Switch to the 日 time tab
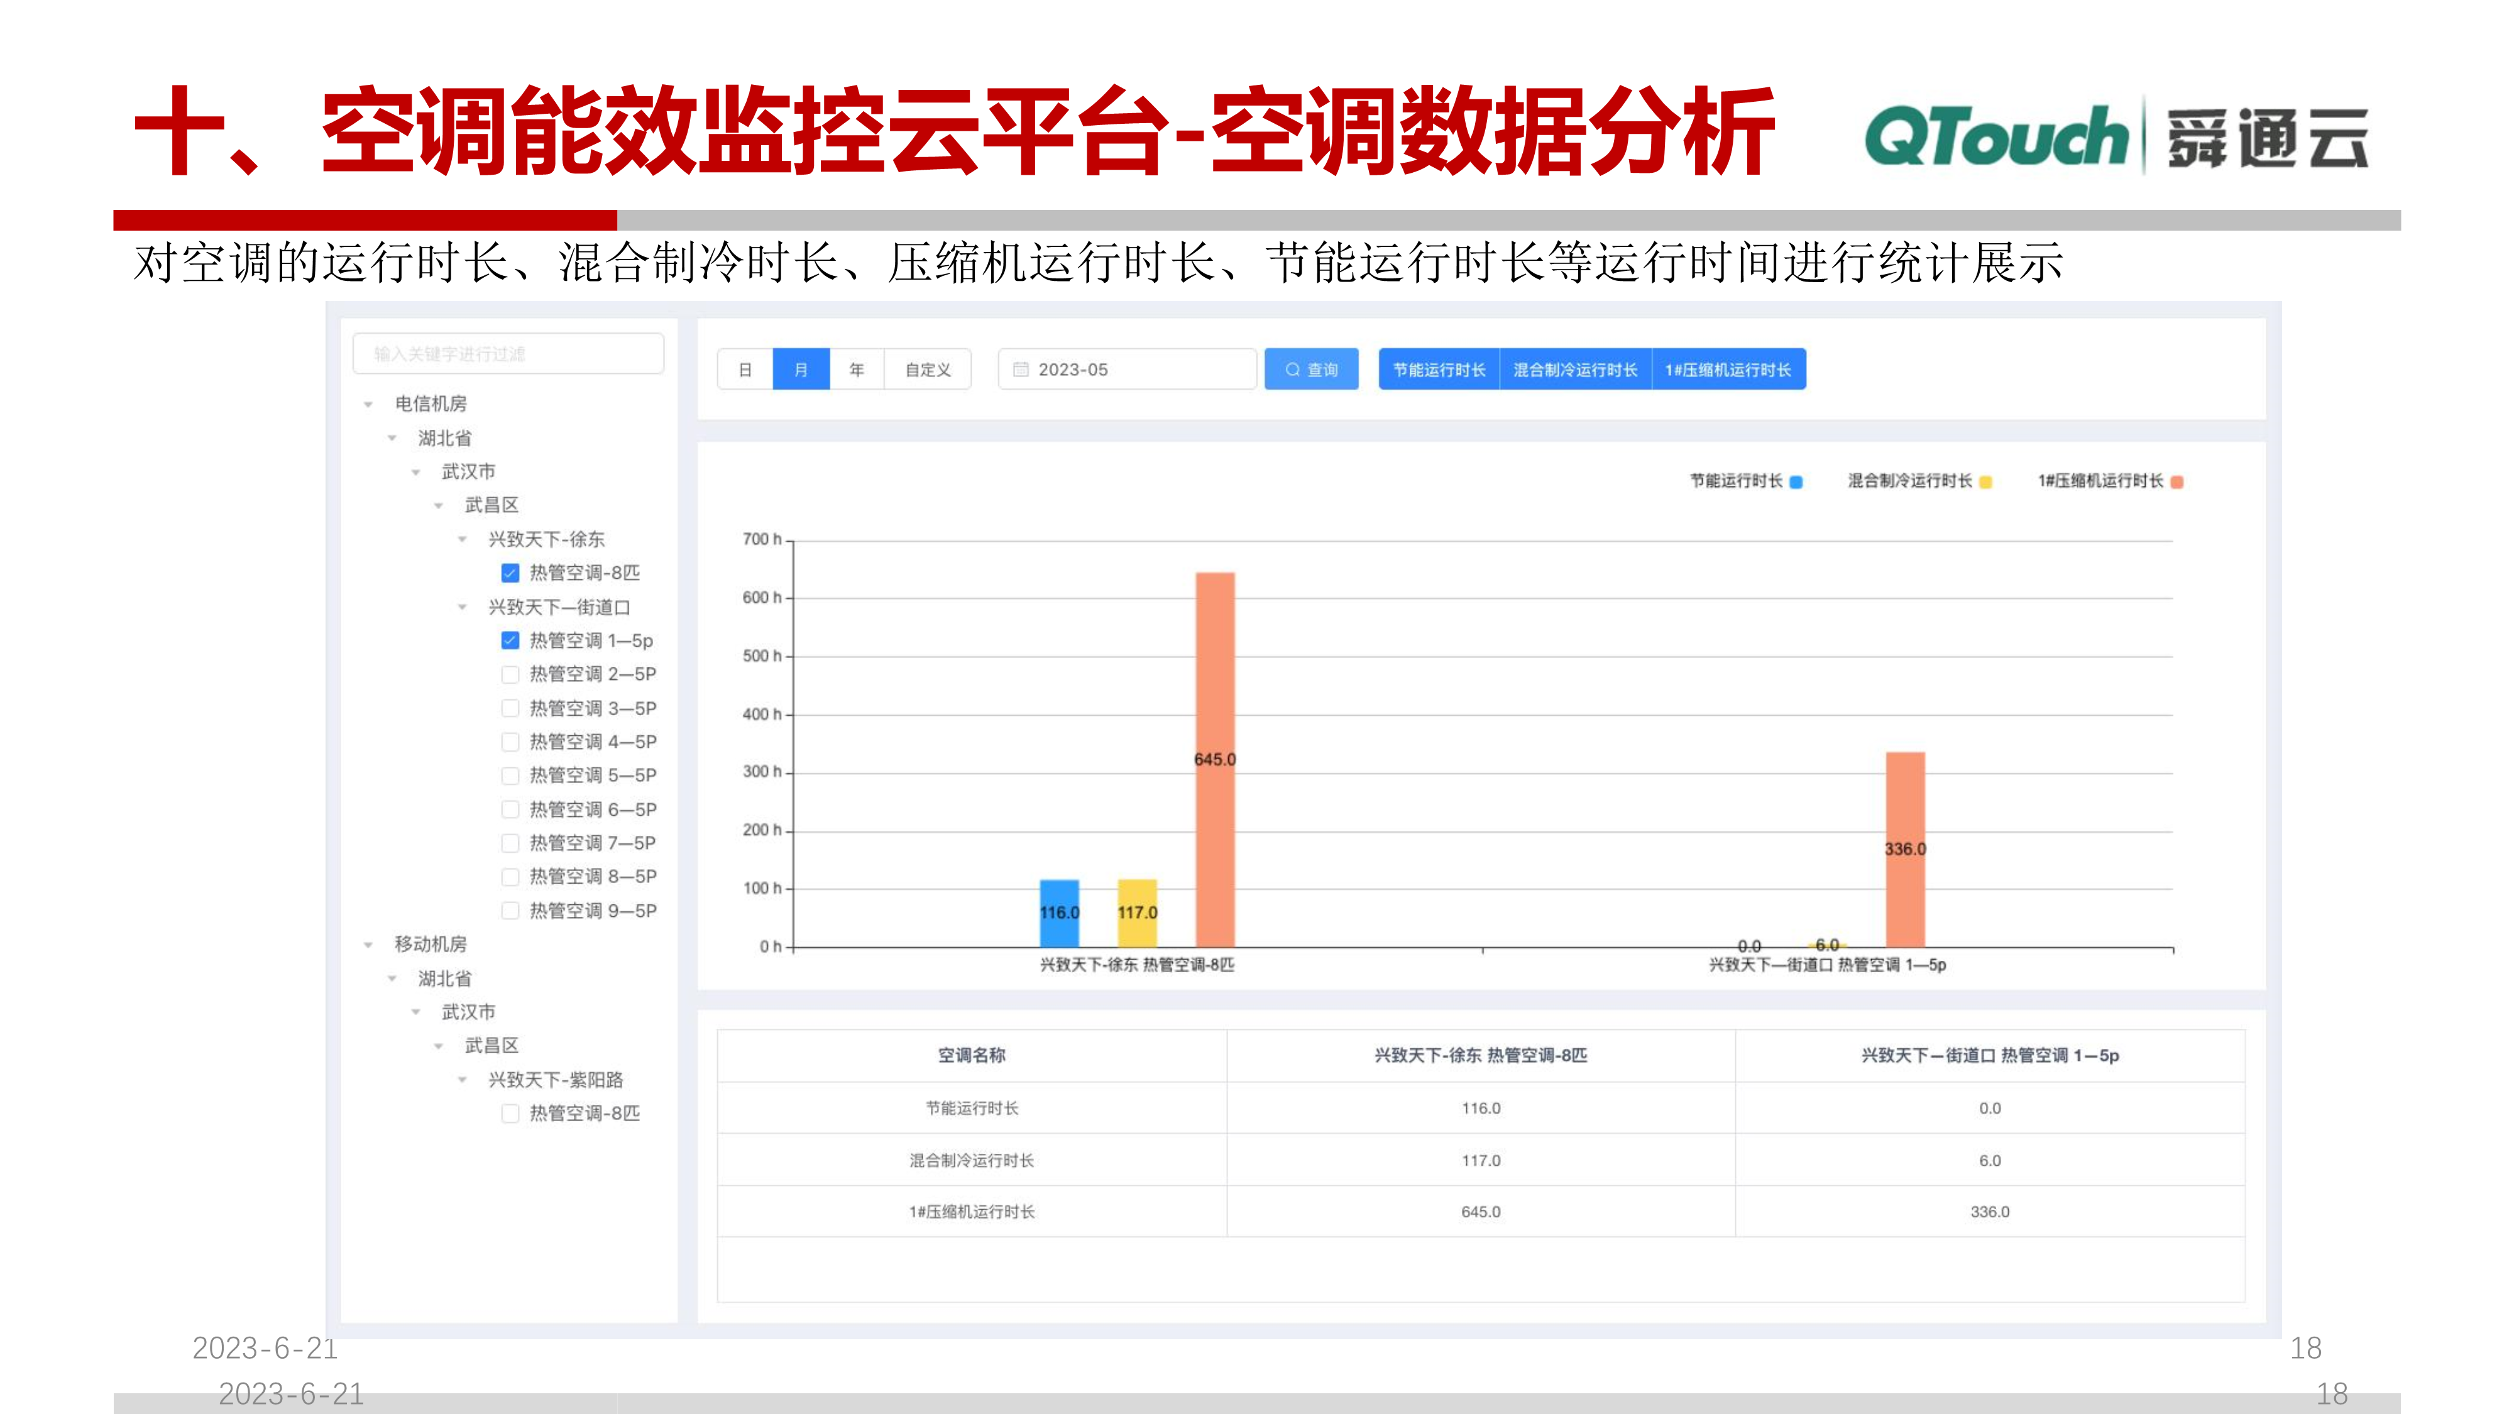 [745, 369]
